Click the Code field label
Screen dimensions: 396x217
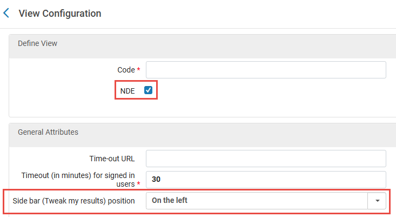(126, 70)
